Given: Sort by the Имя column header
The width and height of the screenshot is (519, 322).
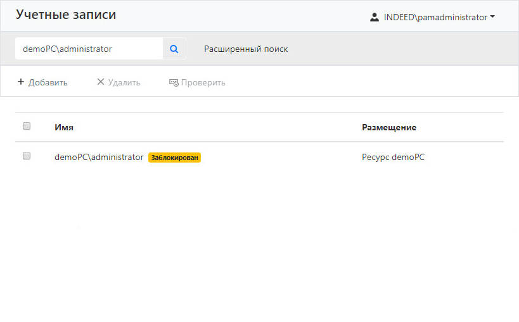Looking at the screenshot, I should [x=64, y=127].
